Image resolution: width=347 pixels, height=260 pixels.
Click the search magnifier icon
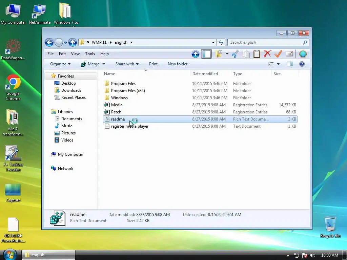click(x=305, y=42)
